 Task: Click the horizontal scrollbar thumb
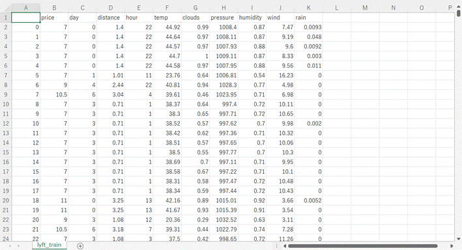[363, 246]
